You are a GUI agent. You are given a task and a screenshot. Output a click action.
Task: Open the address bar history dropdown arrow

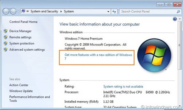tap(108, 11)
